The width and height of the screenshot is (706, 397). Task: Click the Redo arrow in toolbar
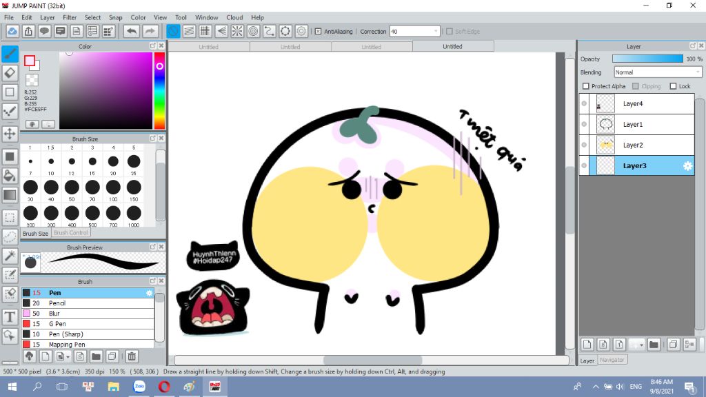150,31
